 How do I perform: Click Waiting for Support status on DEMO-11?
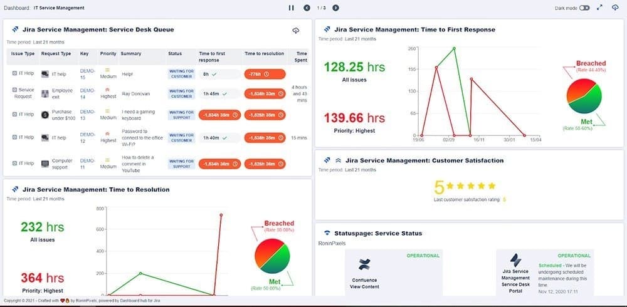pyautogui.click(x=181, y=163)
